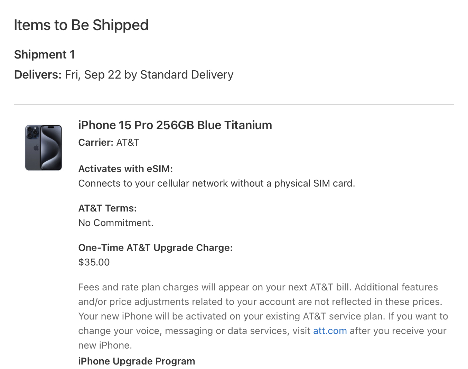Click the camera lenses on the iPhone image
Viewport: 468px width, 369px height.
tap(32, 132)
